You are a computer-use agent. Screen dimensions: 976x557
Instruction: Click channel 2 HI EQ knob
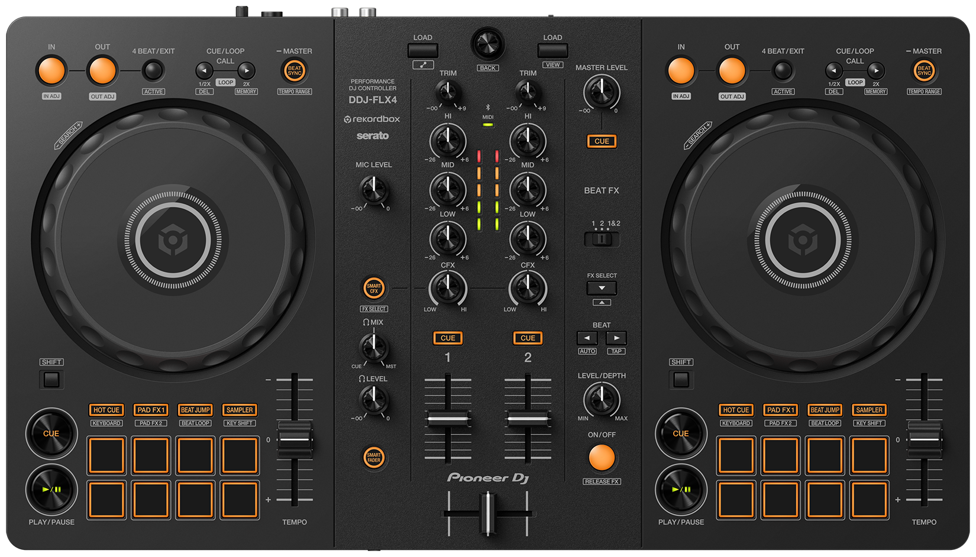point(528,141)
